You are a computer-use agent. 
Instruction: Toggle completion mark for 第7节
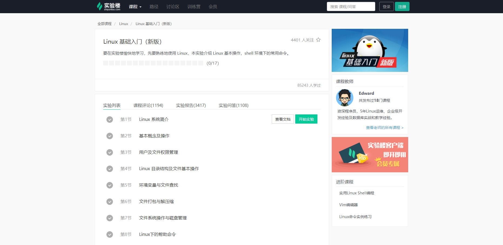point(110,218)
